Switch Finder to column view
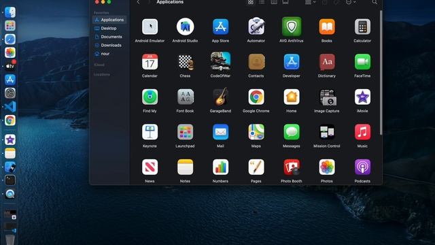Image resolution: width=435 pixels, height=245 pixels. 274,2
